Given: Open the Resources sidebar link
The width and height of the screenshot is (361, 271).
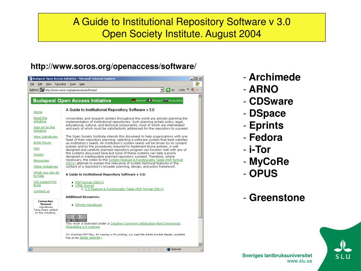Looking at the screenshot, I should (x=41, y=161).
